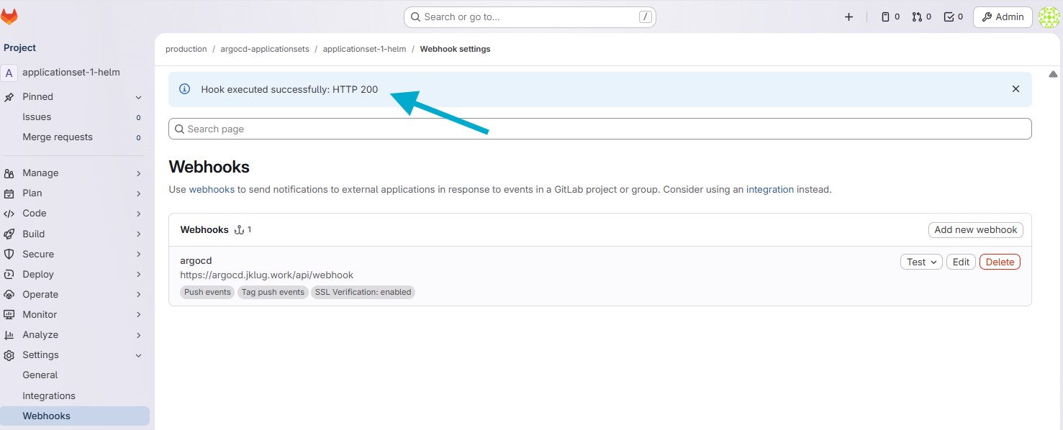
Task: Edit the argocd webhook
Action: [961, 262]
